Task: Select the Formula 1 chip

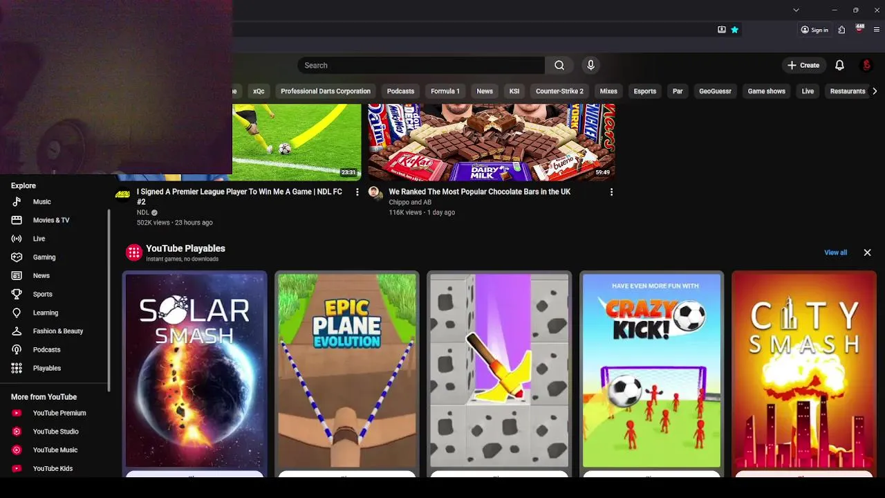Action: (x=445, y=91)
